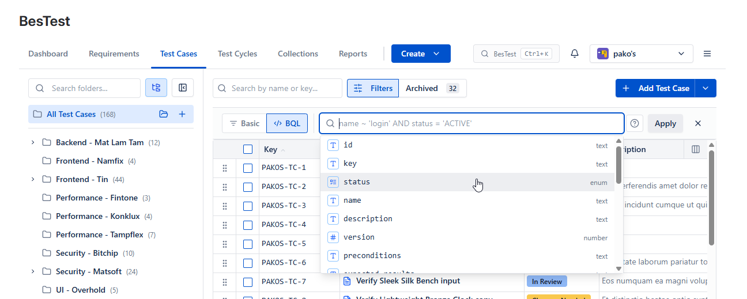The image size is (747, 299).
Task: Open BQL help question icon
Action: tap(635, 123)
